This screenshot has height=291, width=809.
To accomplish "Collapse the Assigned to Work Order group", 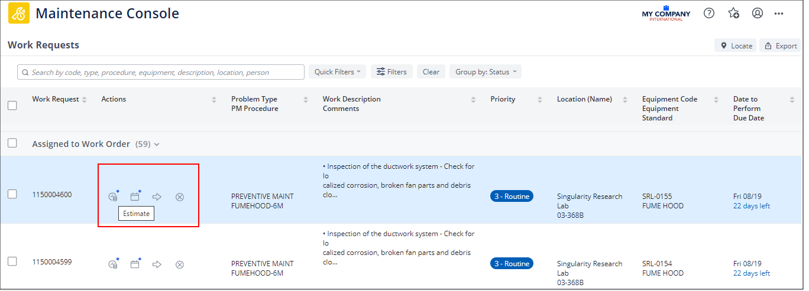I will point(157,144).
